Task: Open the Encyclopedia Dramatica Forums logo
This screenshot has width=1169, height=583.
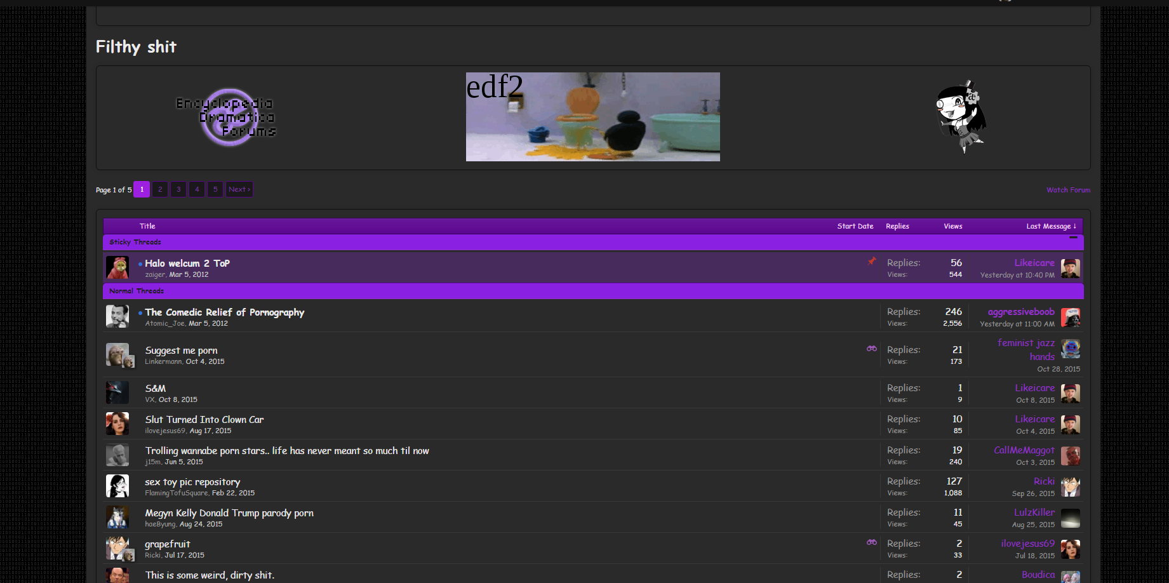Action: point(226,117)
